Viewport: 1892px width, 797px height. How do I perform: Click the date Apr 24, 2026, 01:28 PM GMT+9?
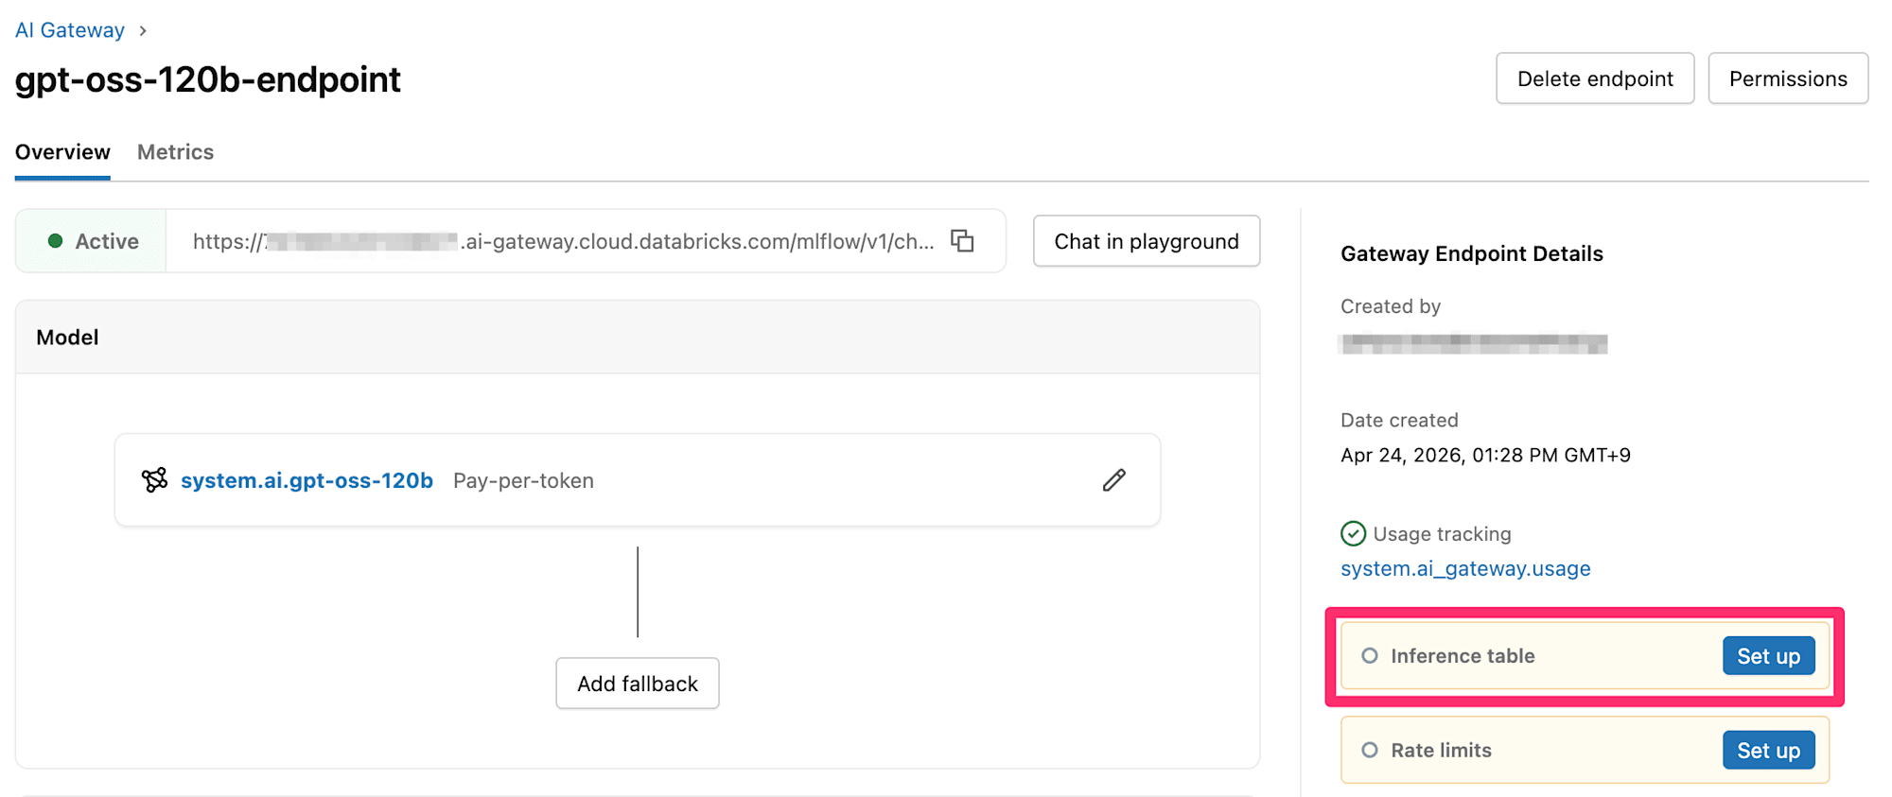[1485, 455]
